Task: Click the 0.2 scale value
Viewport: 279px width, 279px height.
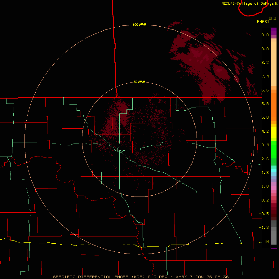Action: [265, 200]
